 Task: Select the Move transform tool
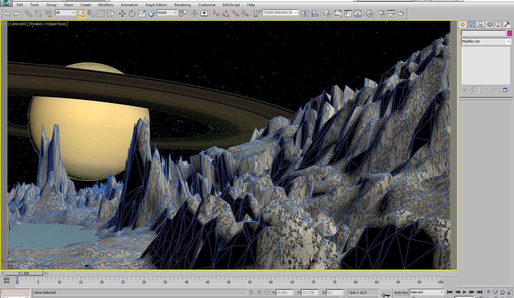click(122, 13)
